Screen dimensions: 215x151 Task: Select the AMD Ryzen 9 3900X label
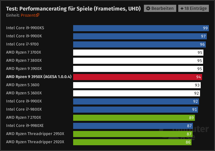coord(24,69)
